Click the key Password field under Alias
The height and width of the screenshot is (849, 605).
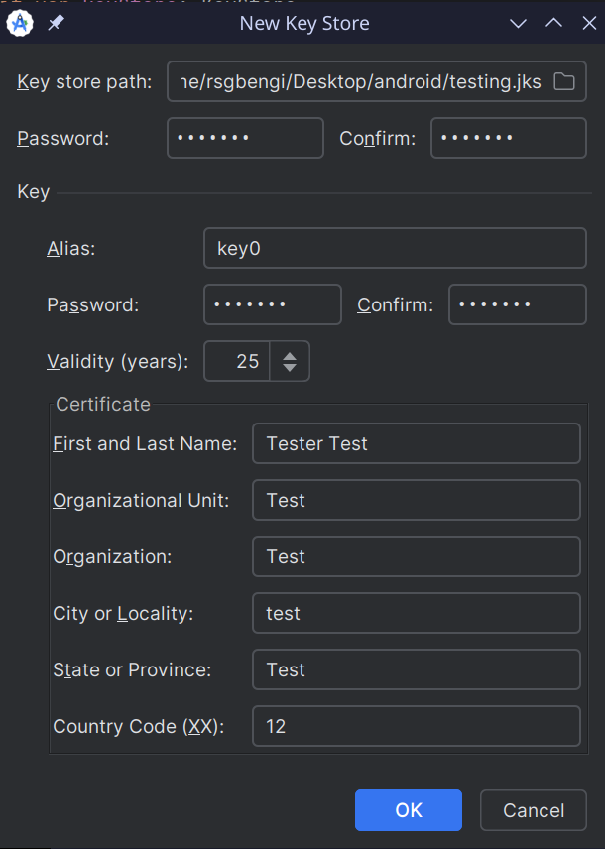(272, 304)
